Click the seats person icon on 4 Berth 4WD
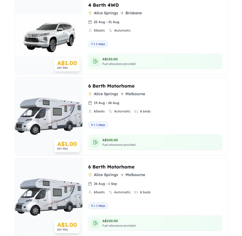242x236 pixels. pos(90,31)
